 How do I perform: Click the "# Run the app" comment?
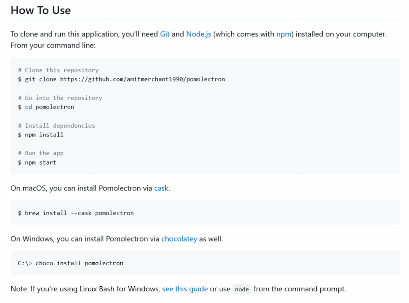point(41,153)
